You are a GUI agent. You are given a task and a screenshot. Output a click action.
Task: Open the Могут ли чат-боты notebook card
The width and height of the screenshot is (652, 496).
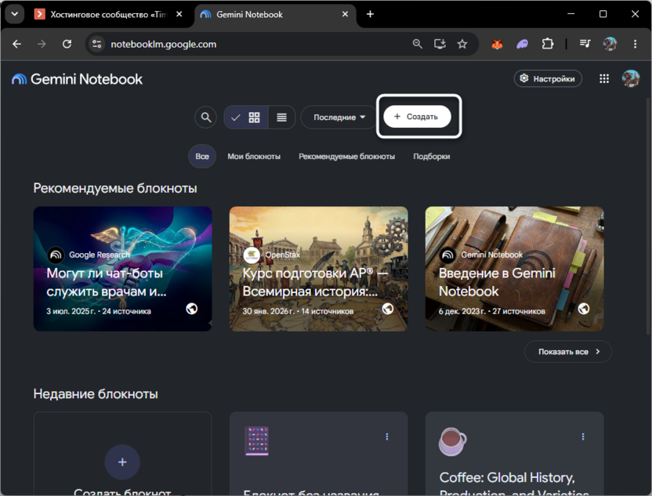tap(123, 269)
